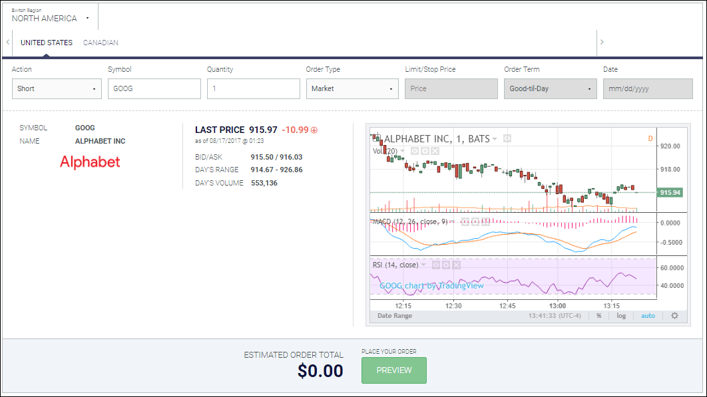
Task: Click the green 915.94 price label
Action: (x=670, y=192)
